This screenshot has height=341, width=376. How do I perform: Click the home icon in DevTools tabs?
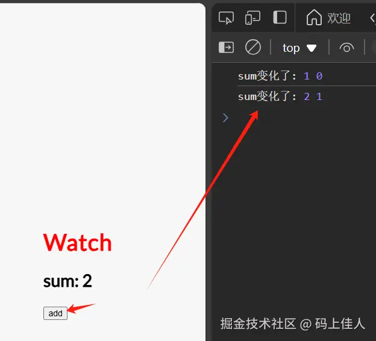pos(314,17)
